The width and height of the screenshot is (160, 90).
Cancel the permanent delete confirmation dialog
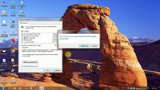pyautogui.click(x=94, y=46)
